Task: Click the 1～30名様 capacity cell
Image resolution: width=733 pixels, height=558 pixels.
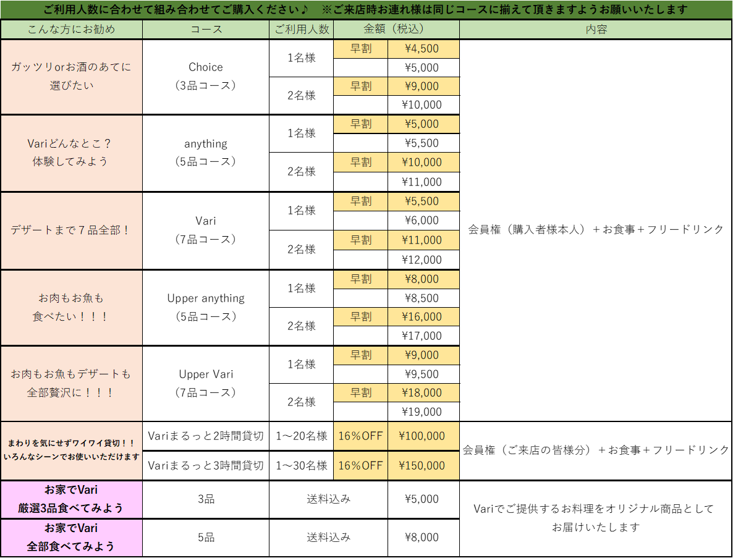Action: coord(302,465)
